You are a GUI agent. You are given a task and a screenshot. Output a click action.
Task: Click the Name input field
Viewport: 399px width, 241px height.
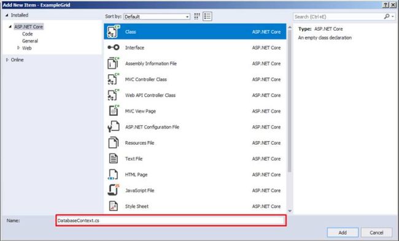click(x=171, y=220)
